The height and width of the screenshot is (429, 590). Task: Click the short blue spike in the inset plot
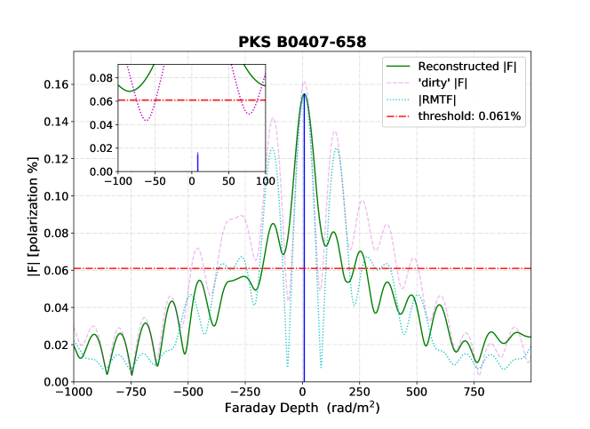point(198,162)
